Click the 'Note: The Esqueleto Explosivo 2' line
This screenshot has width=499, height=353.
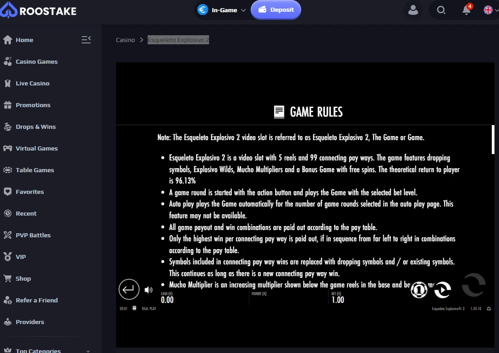(291, 137)
